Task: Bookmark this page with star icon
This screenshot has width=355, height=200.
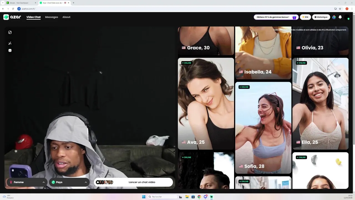Action: click(340, 9)
